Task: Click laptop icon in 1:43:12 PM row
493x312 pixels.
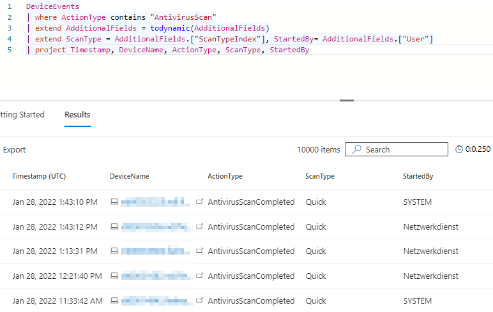Action: [114, 227]
